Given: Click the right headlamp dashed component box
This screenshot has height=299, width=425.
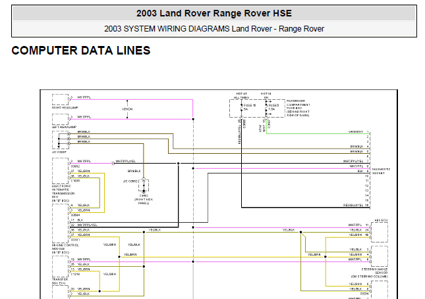Looking at the screenshot, I should [x=60, y=99].
